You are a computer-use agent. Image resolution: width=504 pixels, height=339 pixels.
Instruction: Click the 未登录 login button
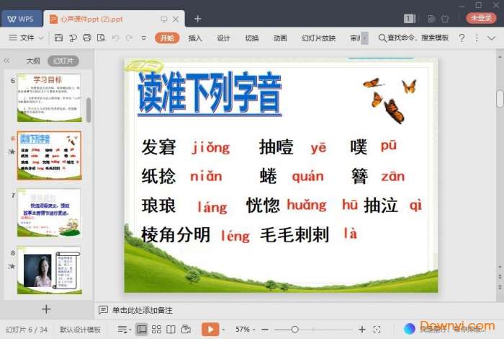click(x=482, y=18)
